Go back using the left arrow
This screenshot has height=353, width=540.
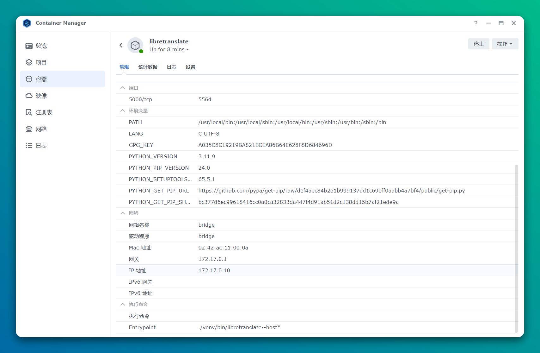pos(121,45)
